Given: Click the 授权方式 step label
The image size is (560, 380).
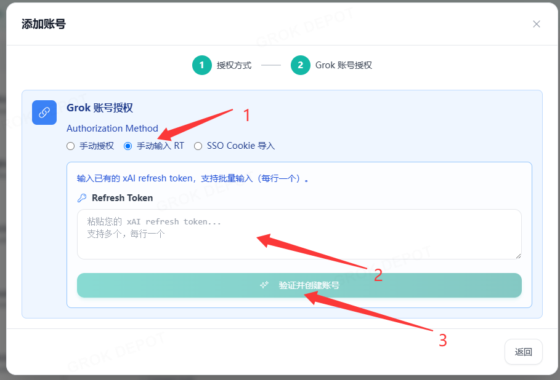Looking at the screenshot, I should pos(234,65).
